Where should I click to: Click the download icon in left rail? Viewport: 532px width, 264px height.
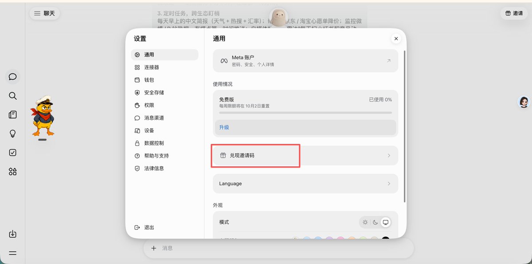click(12, 234)
